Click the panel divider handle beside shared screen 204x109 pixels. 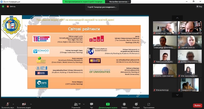point(150,56)
